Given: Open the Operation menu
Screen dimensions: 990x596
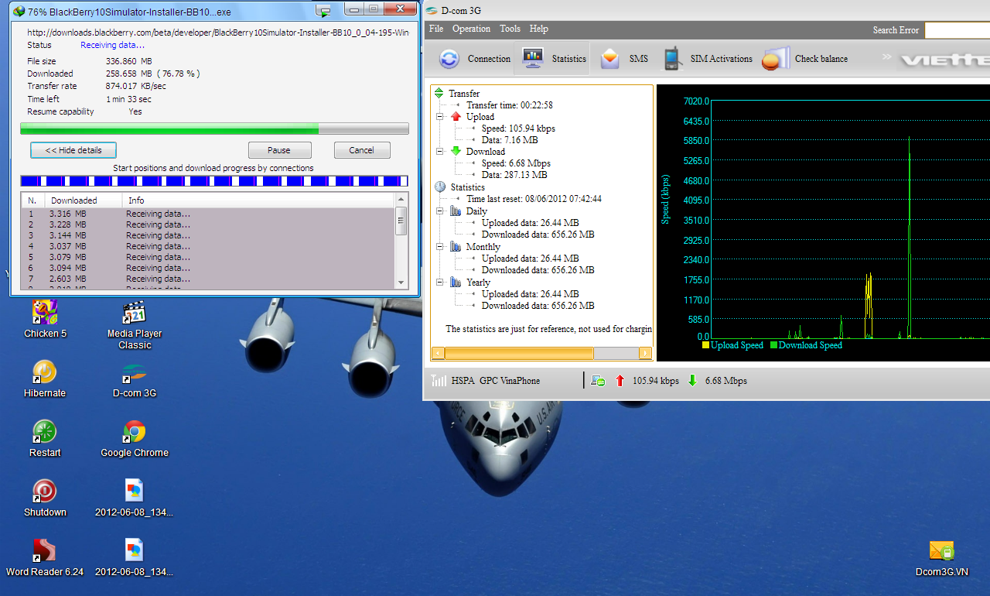Looking at the screenshot, I should point(471,29).
